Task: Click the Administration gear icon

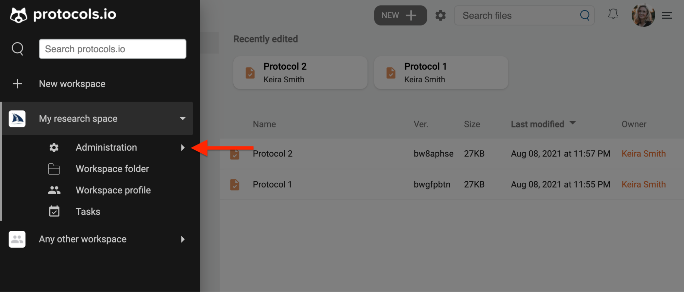Action: pos(54,147)
